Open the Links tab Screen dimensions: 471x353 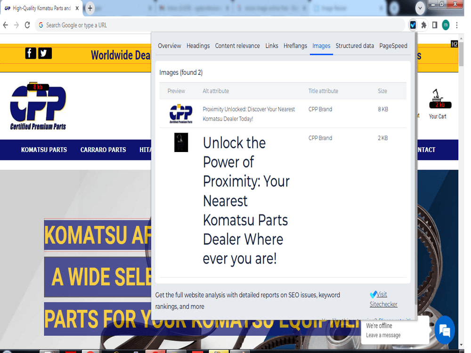pos(272,46)
